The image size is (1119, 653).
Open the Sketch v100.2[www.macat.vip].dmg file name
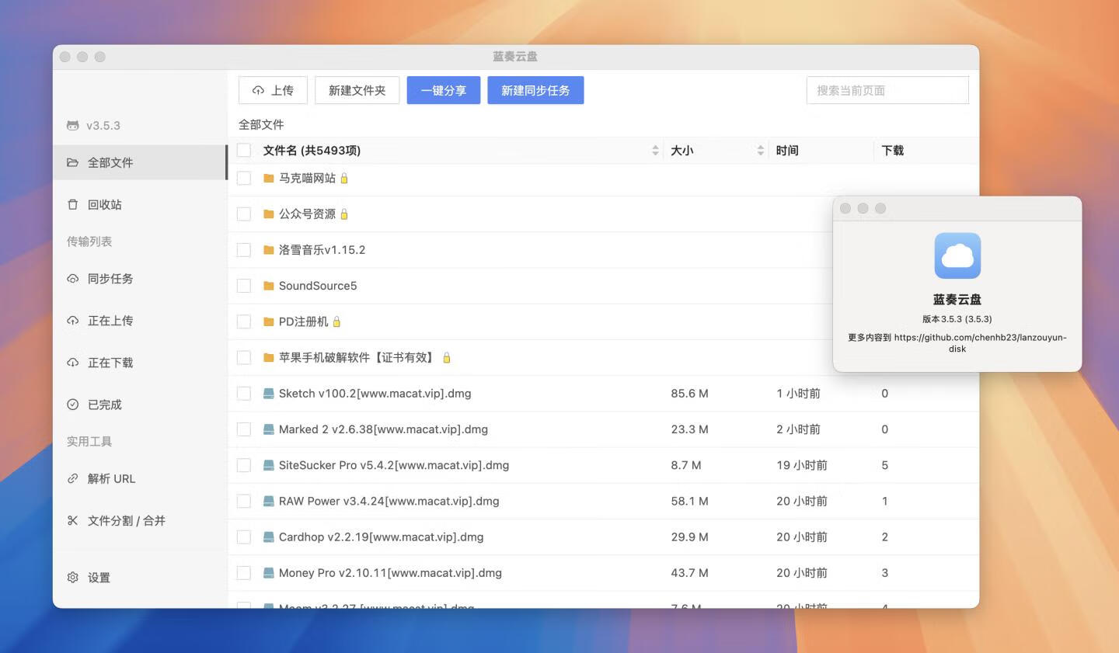coord(375,394)
